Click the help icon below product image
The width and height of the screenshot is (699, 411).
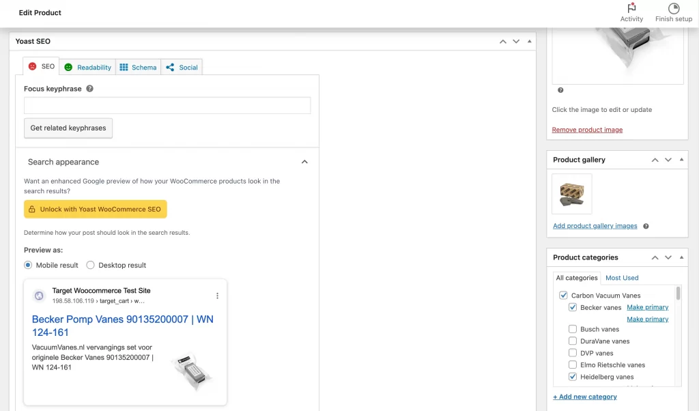[x=560, y=90]
